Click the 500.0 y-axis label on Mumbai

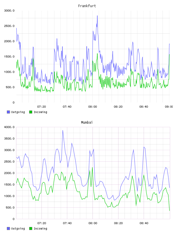[10, 207]
